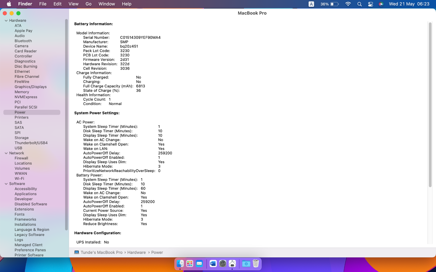Select Wi-Fi in the sidebar
Image resolution: width=436 pixels, height=272 pixels.
coord(19,179)
